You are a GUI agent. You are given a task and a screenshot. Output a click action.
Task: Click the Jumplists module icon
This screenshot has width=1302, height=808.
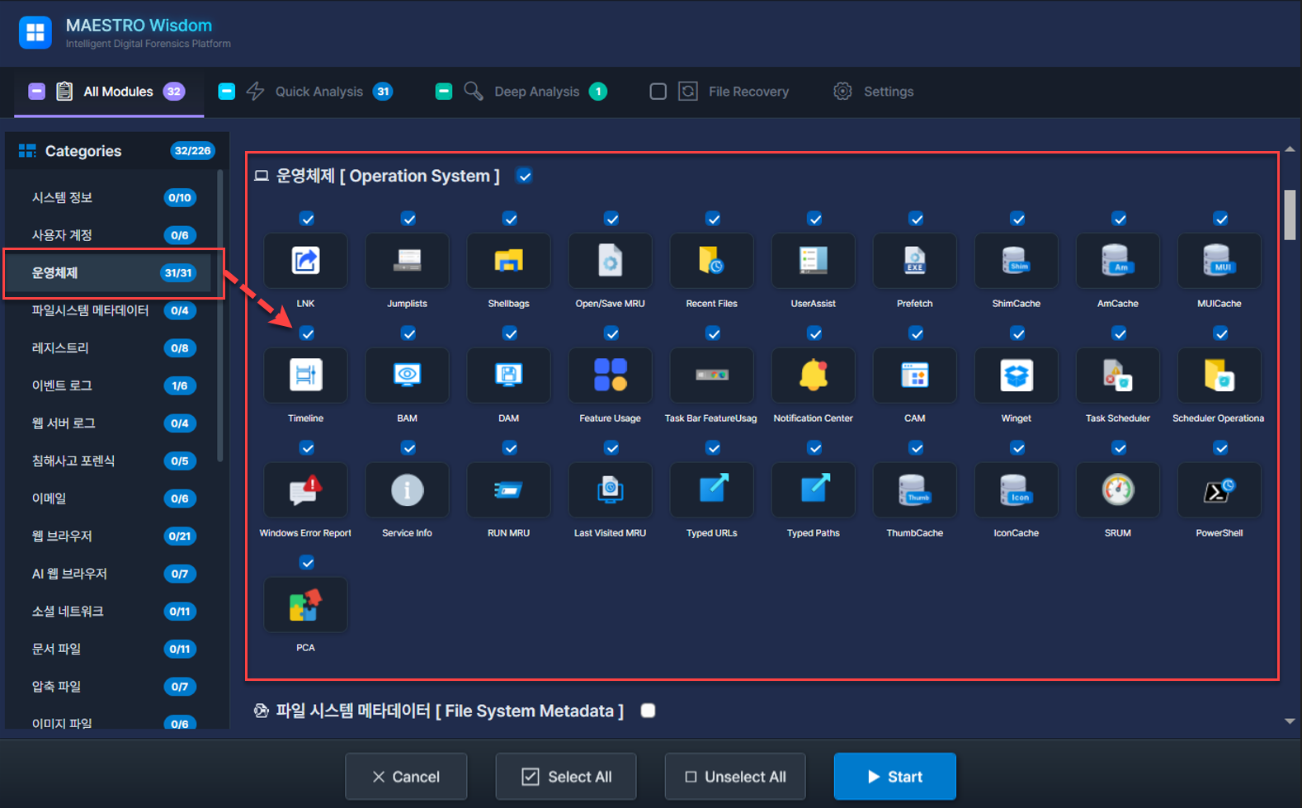pyautogui.click(x=407, y=261)
